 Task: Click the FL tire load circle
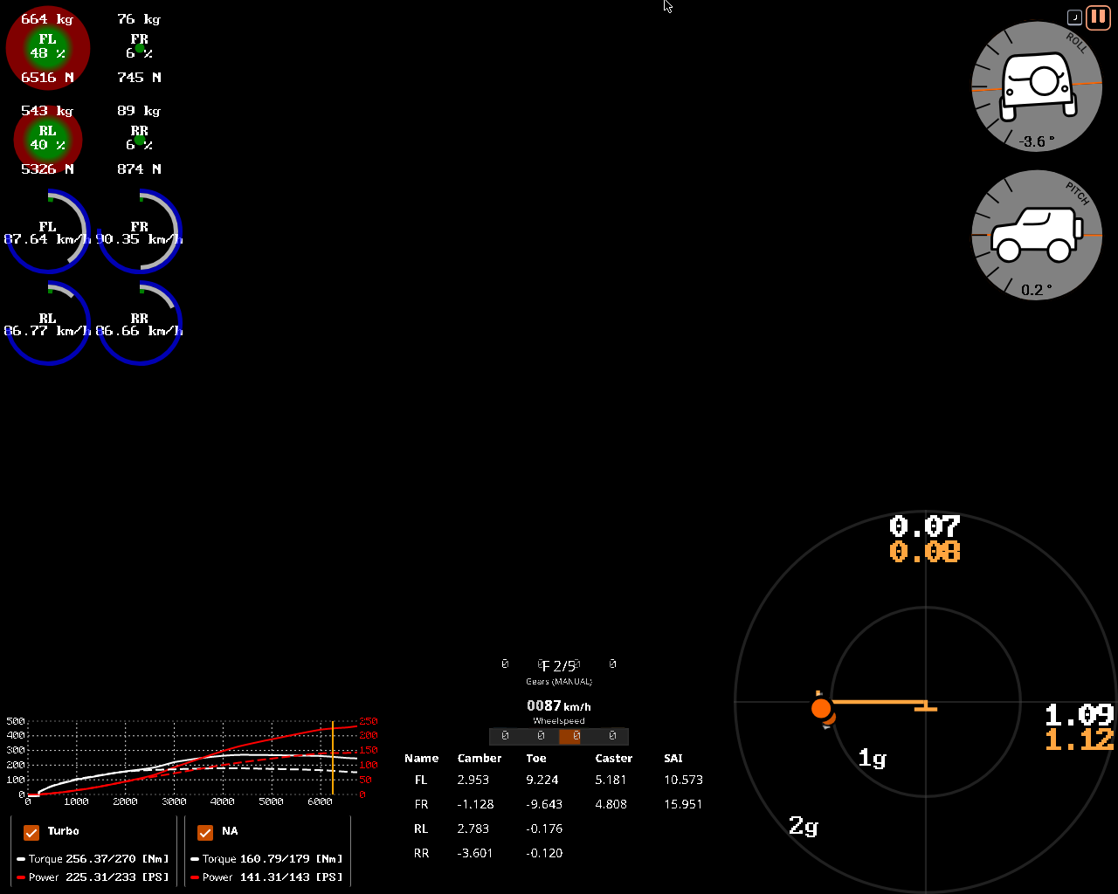point(48,47)
